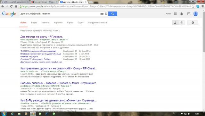
Task: Switch to the Сломал Google browser tab
Action: click(x=44, y=2)
